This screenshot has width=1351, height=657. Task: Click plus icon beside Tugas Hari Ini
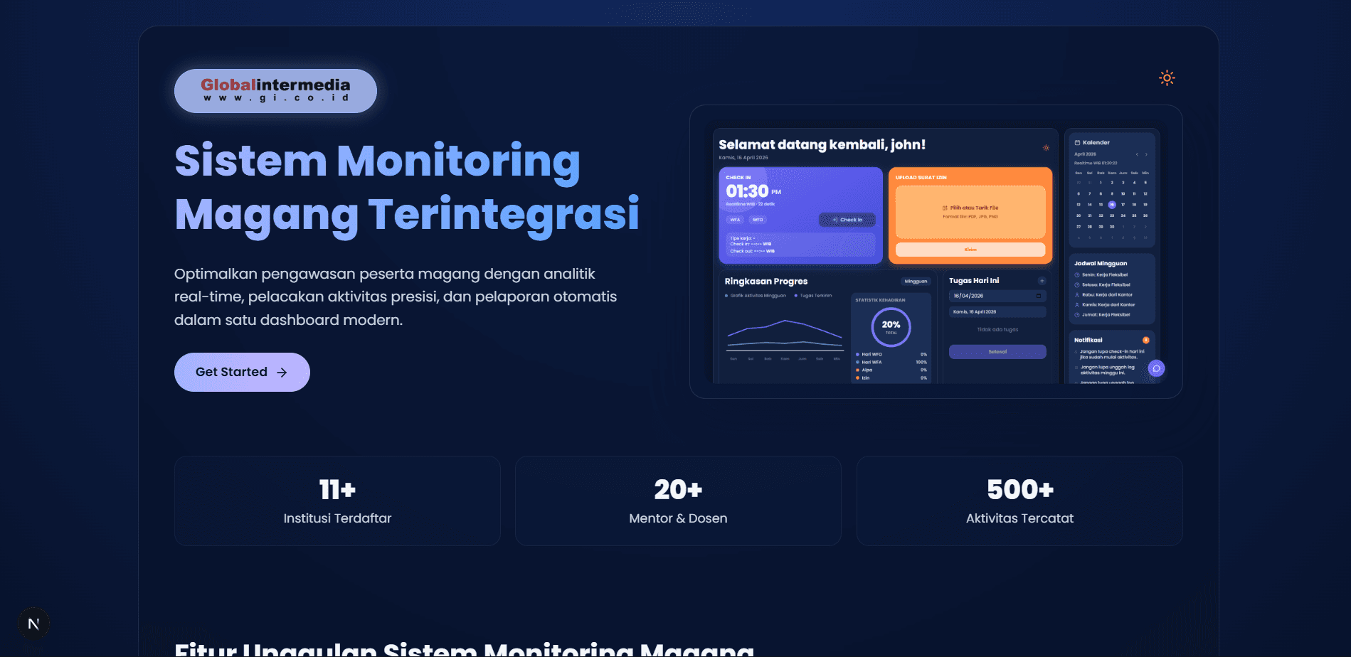click(x=1042, y=281)
